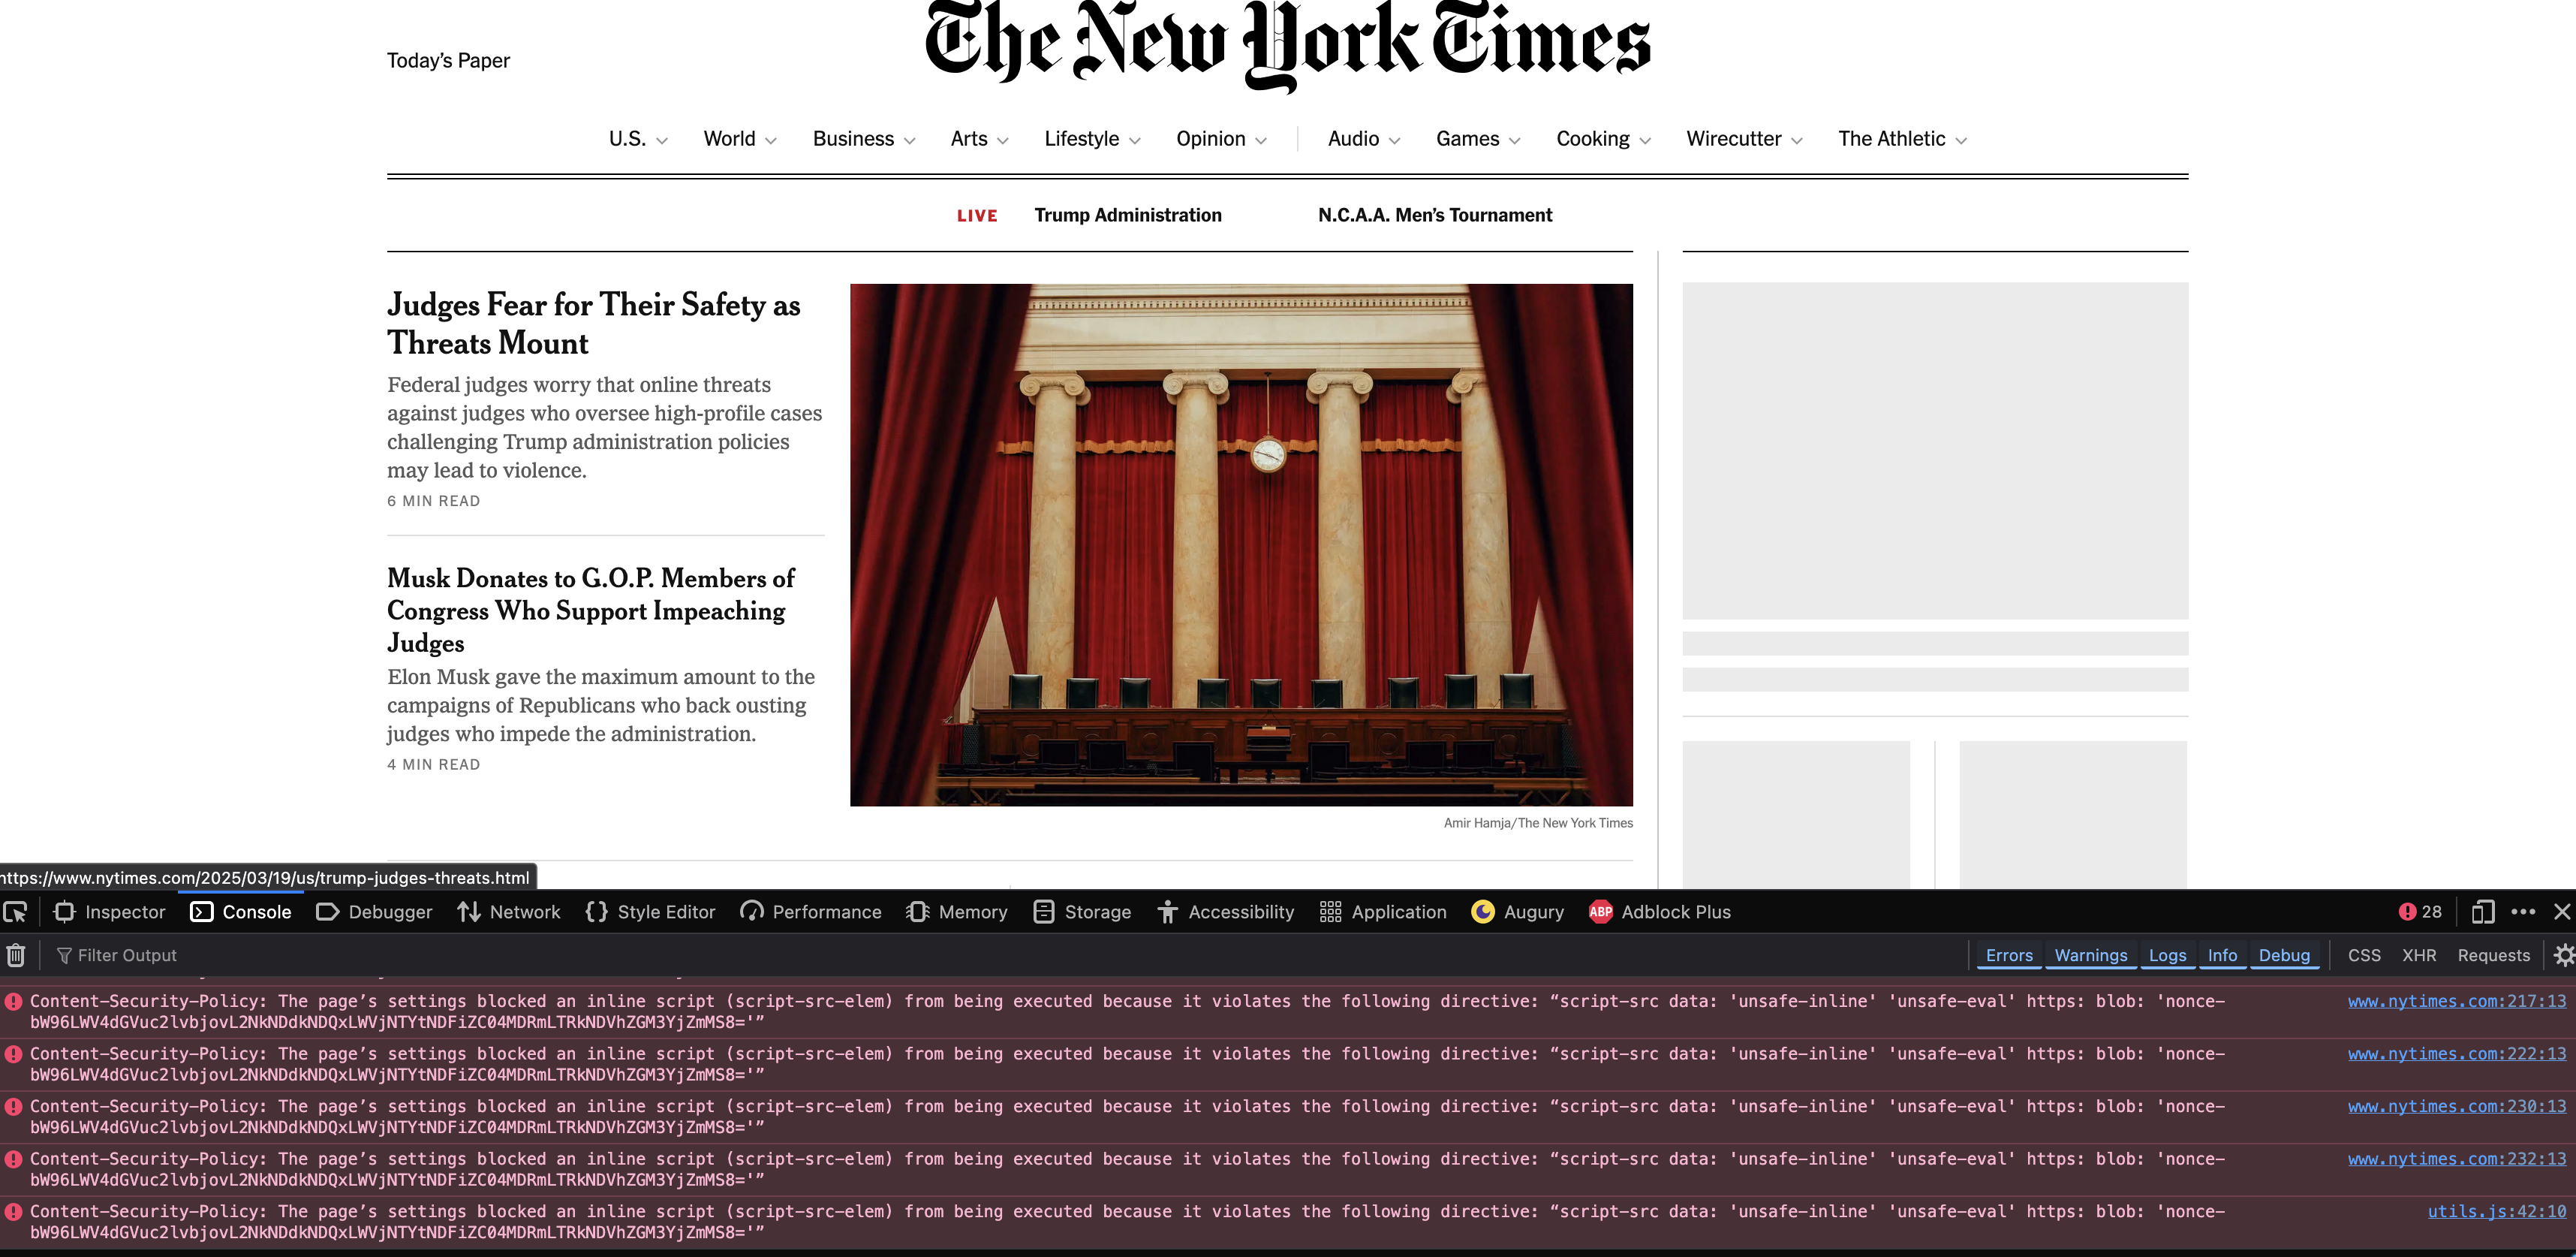This screenshot has width=2576, height=1257.
Task: Open the Today's Paper link
Action: click(x=448, y=61)
